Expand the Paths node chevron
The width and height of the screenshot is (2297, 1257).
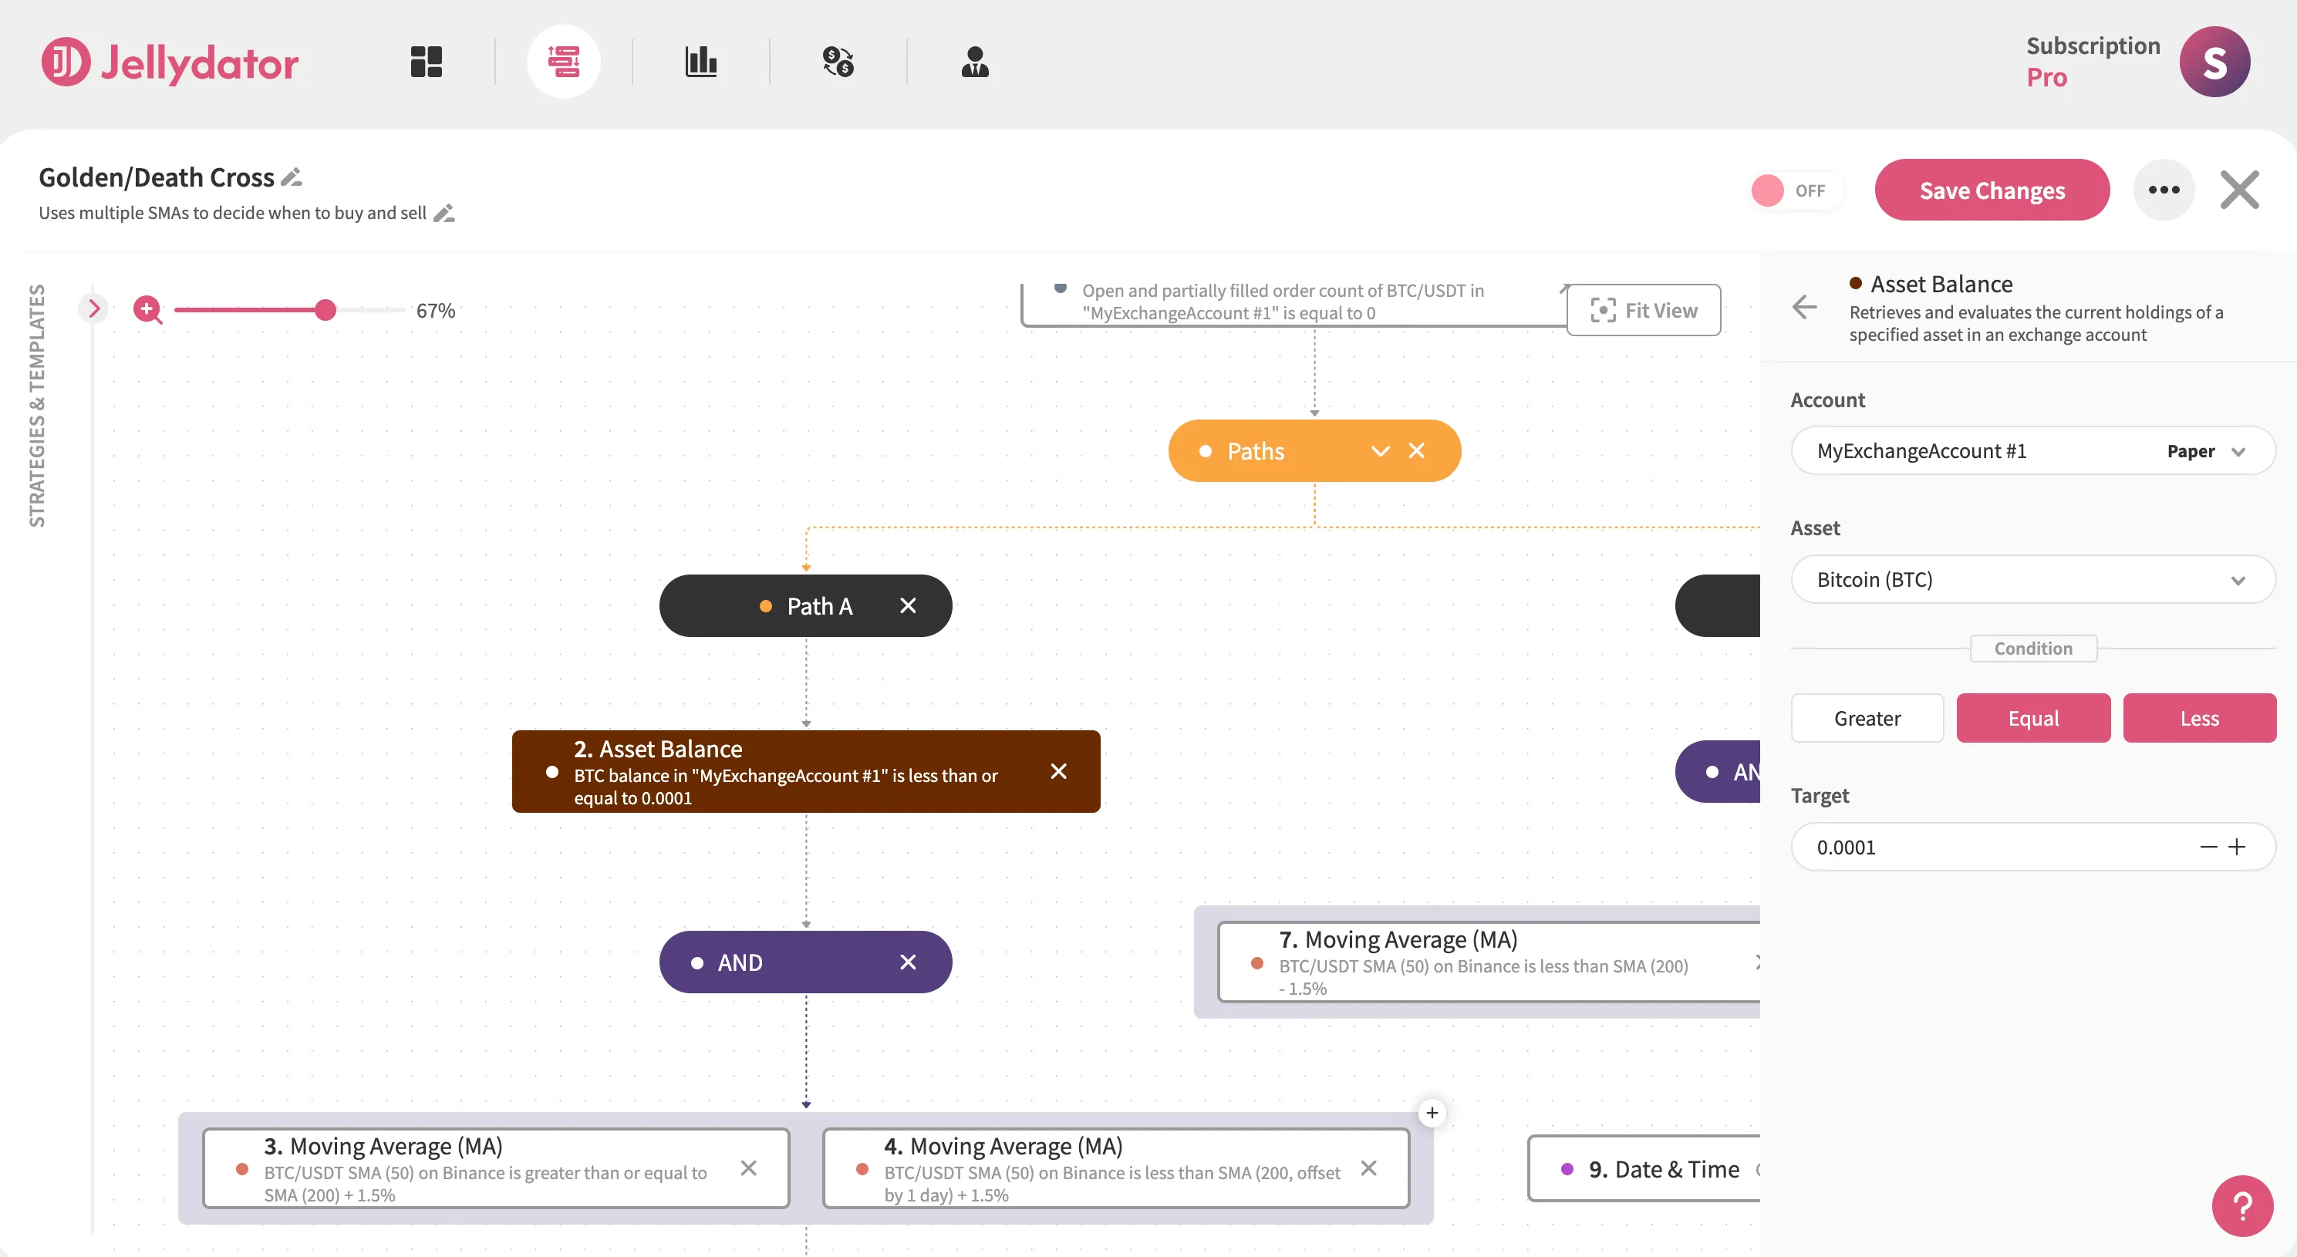1381,451
